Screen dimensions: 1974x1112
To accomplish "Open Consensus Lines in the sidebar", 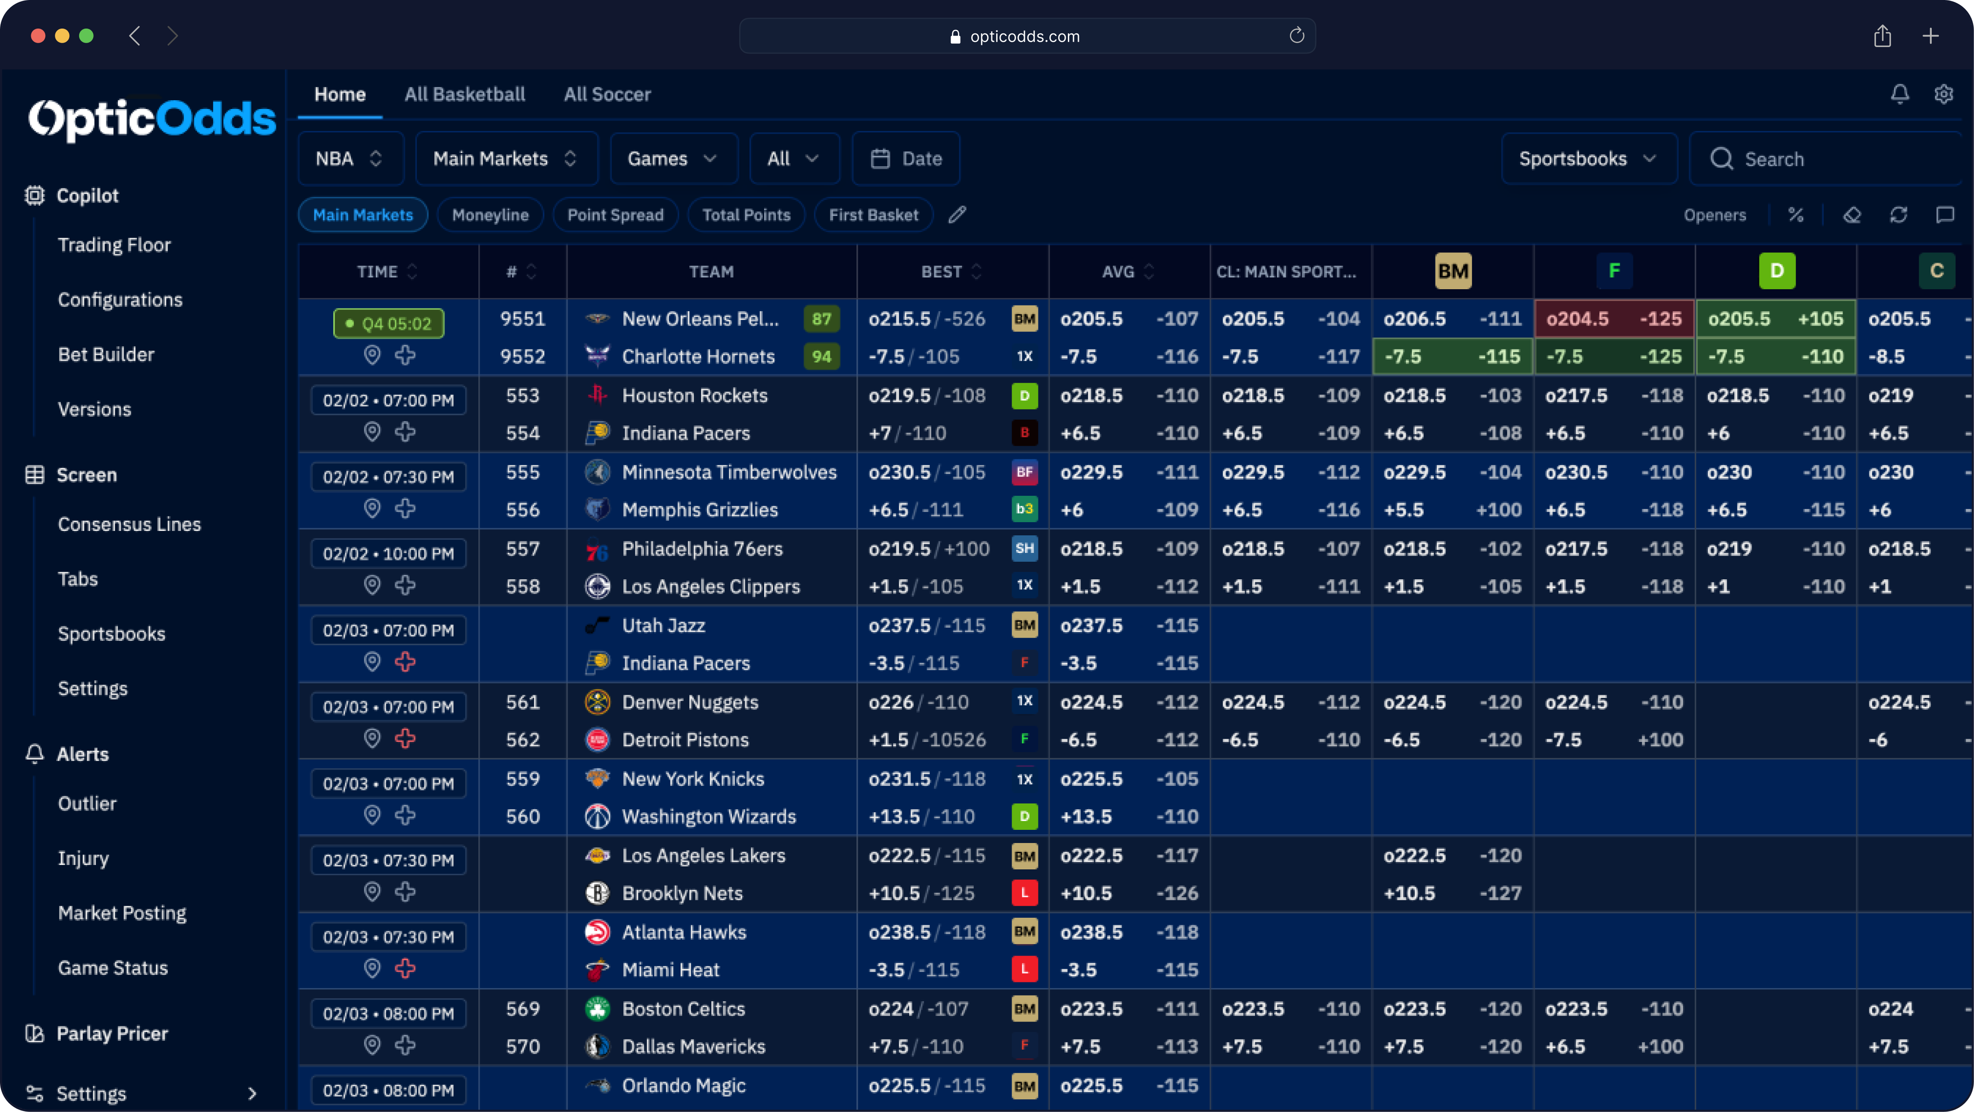I will point(130,525).
